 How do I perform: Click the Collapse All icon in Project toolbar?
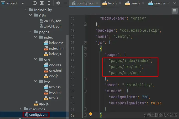(x=49, y=3)
